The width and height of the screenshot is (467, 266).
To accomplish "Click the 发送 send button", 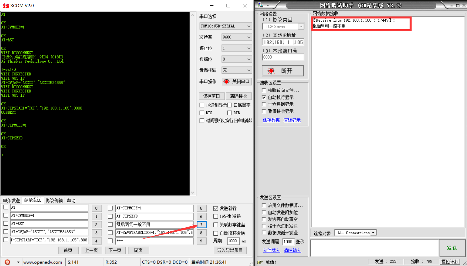I will pyautogui.click(x=452, y=248).
